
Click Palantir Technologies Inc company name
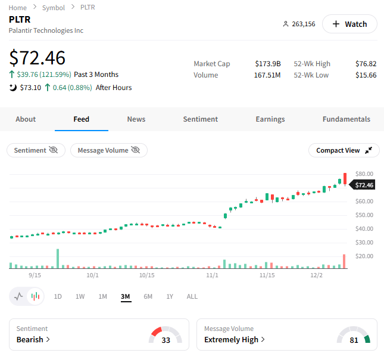tap(46, 30)
